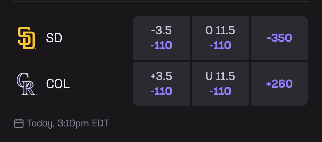Click the -110 odds under O 11.5
This screenshot has width=322, height=142.
coord(220,45)
